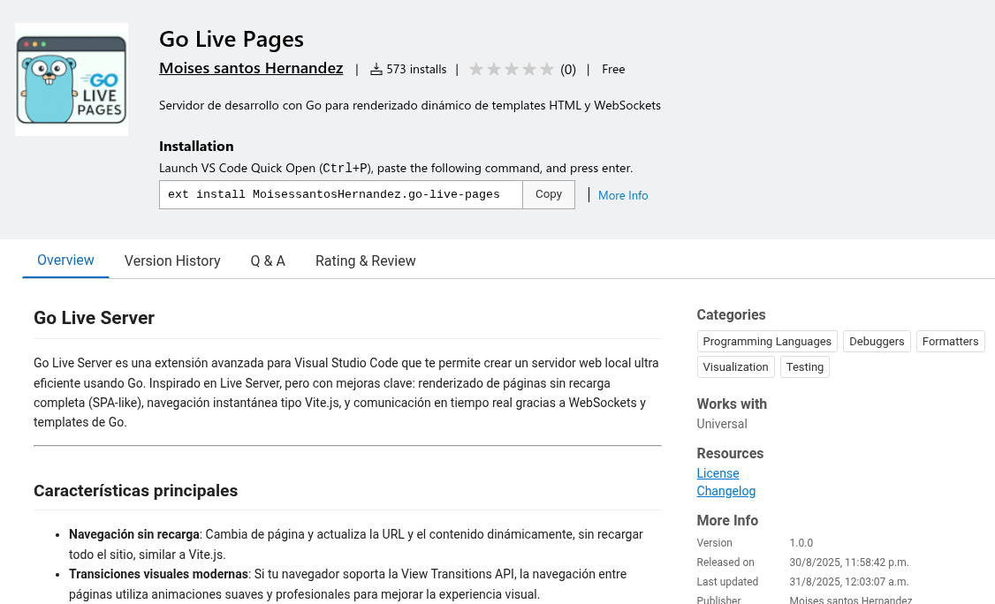The width and height of the screenshot is (995, 604).
Task: Click the 'Categories' heading
Action: 731,314
